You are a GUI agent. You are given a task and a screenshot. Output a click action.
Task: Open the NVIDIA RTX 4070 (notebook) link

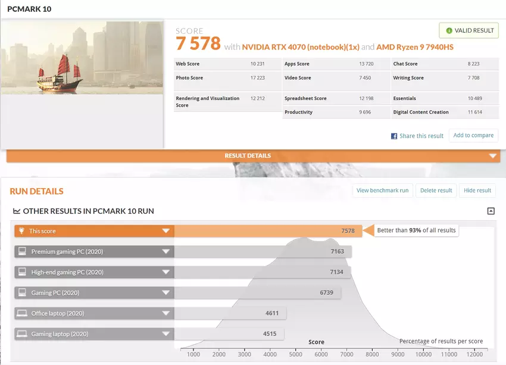tap(292, 46)
